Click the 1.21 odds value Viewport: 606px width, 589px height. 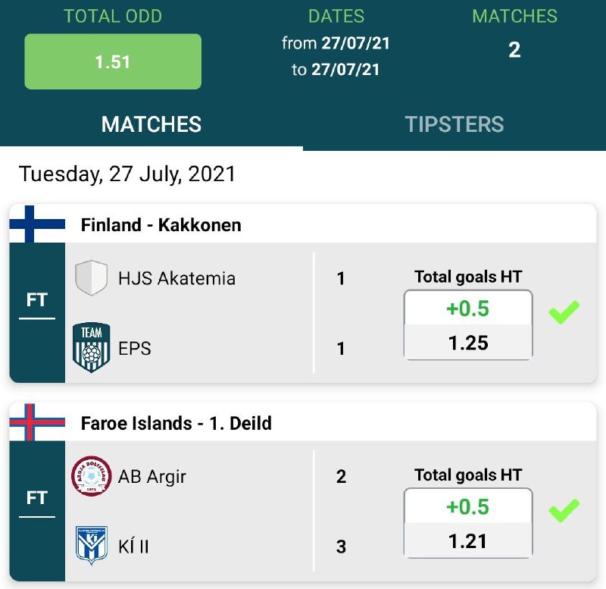coord(468,541)
